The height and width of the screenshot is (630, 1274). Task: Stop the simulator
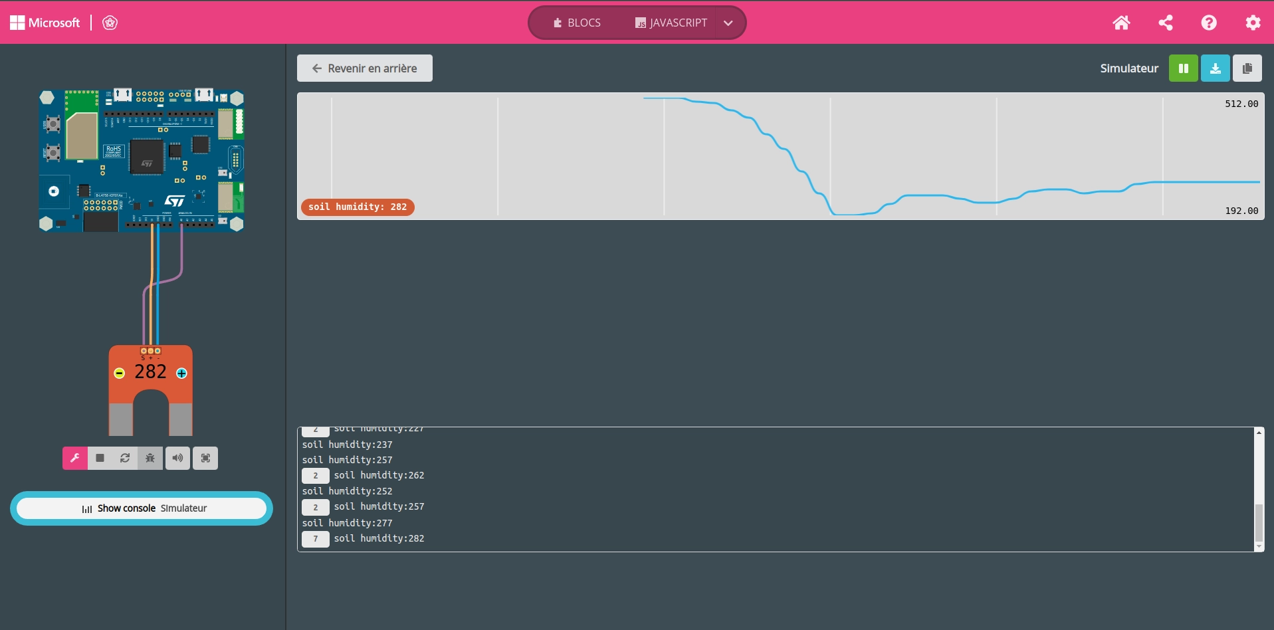100,458
